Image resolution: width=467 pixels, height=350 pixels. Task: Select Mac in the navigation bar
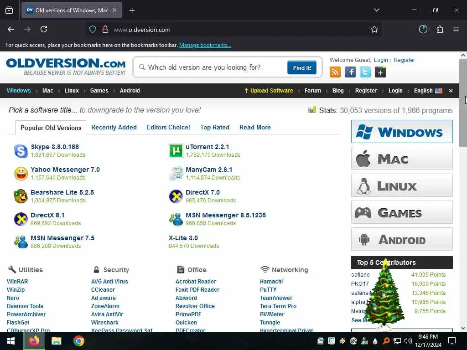point(47,91)
